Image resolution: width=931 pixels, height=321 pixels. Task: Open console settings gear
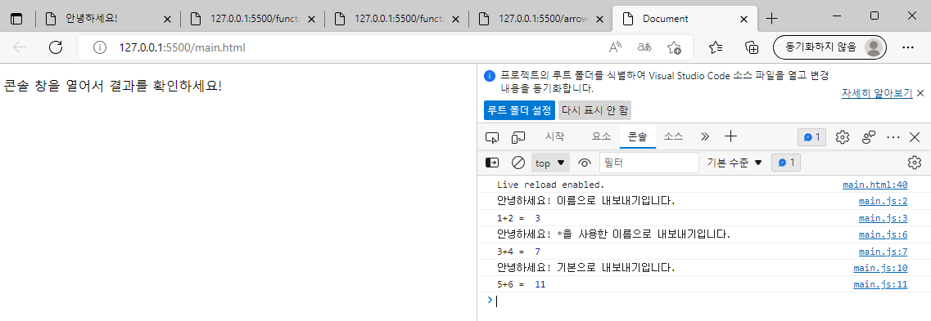(x=915, y=163)
